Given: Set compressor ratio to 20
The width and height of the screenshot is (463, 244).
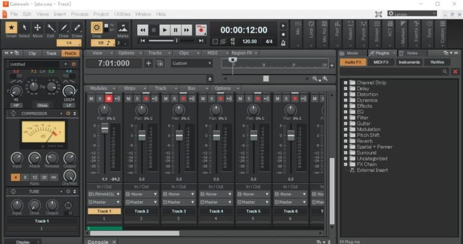Looking at the screenshot, I should (44, 178).
